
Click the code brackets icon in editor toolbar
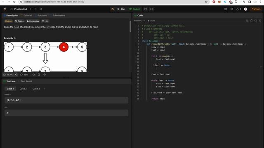coord(256,21)
